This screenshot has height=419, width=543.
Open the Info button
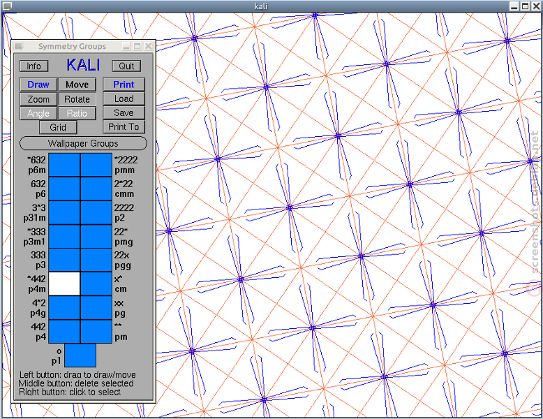pyautogui.click(x=34, y=66)
